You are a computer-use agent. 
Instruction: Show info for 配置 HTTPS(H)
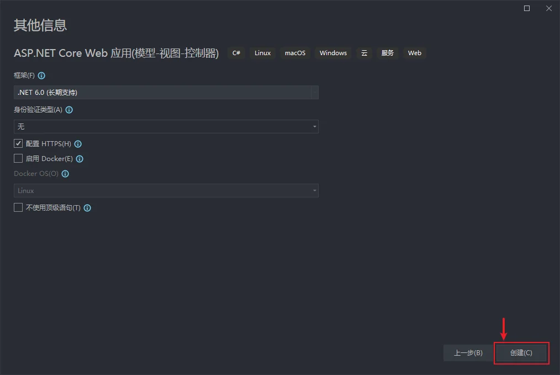78,144
